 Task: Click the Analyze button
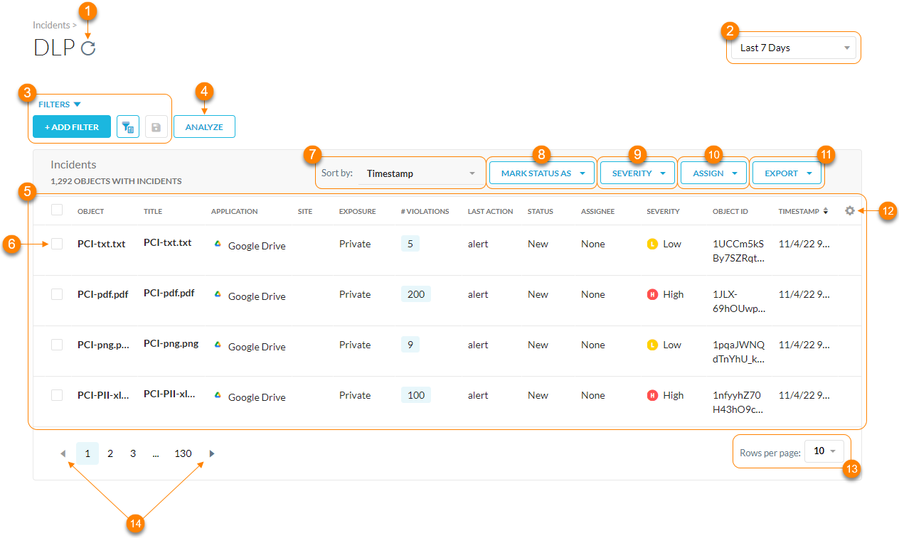(204, 127)
